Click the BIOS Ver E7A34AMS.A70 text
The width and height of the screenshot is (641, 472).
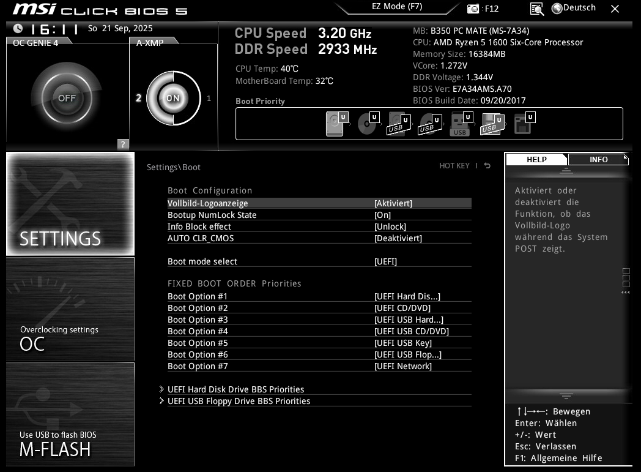tap(462, 89)
